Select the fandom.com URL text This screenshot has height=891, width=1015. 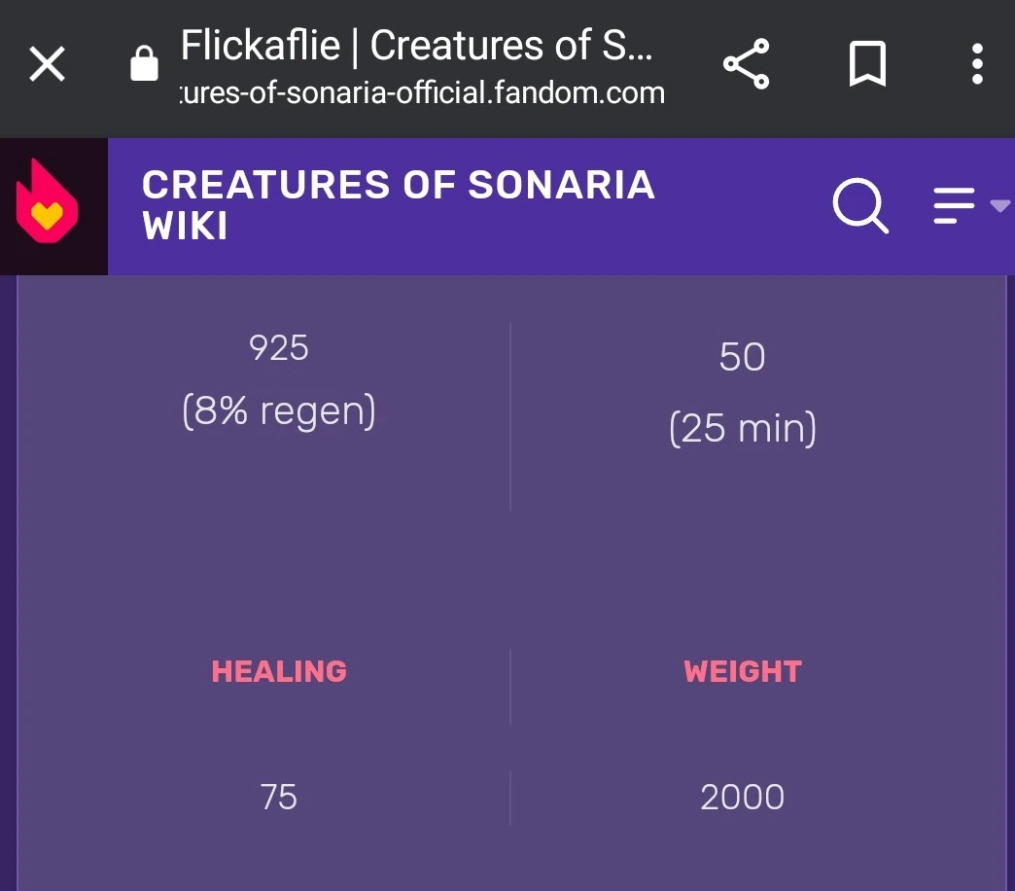tap(423, 93)
